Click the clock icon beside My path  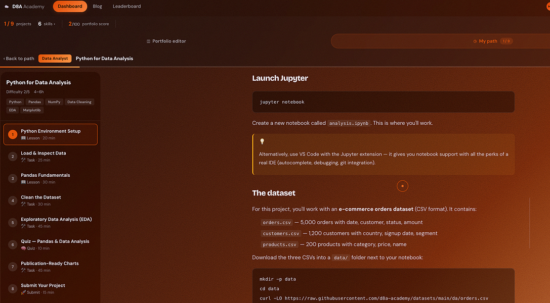coord(475,41)
